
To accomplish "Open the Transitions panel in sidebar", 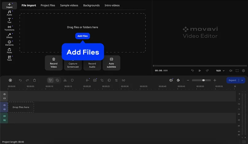I will pos(9,28).
